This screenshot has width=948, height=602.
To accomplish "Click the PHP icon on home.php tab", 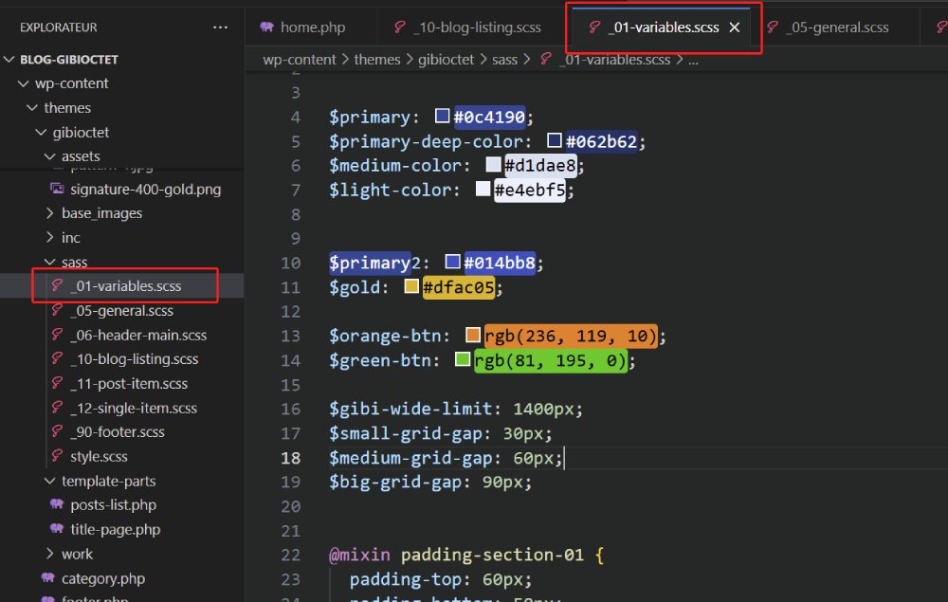I will tap(266, 27).
